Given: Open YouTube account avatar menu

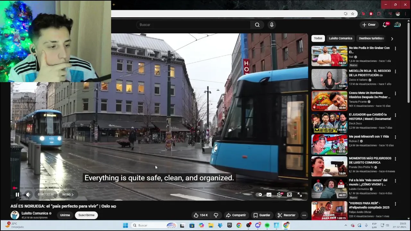Looking at the screenshot, I should tap(398, 25).
